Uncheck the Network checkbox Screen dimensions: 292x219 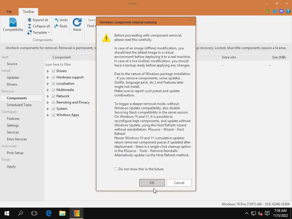point(53,96)
